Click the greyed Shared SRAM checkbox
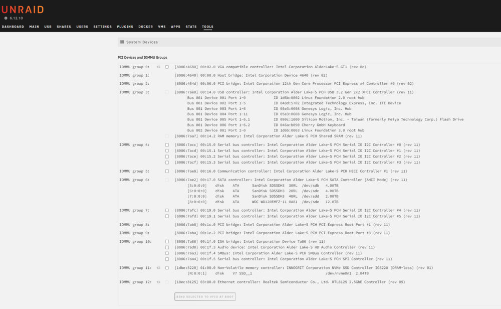The height and width of the screenshot is (309, 501). click(x=167, y=136)
